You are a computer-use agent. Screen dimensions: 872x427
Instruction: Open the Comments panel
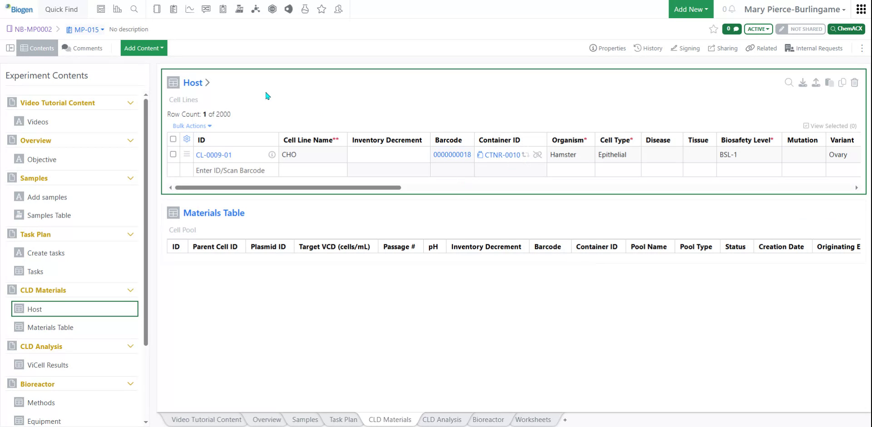tap(82, 48)
